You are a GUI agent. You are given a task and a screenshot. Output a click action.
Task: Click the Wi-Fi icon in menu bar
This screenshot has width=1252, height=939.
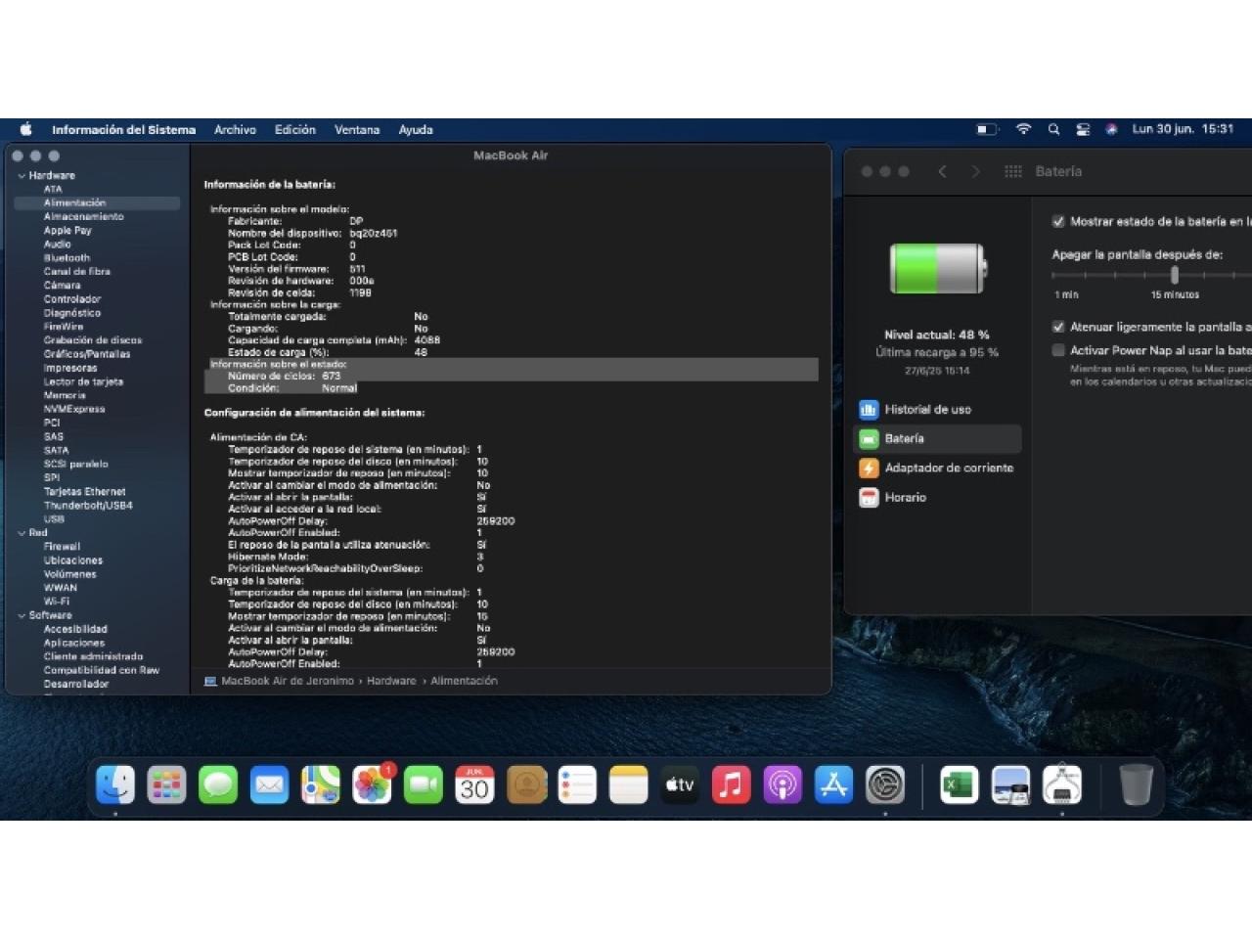click(1023, 129)
